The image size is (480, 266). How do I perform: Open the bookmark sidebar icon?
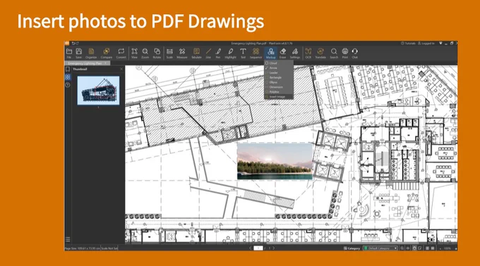click(x=68, y=70)
